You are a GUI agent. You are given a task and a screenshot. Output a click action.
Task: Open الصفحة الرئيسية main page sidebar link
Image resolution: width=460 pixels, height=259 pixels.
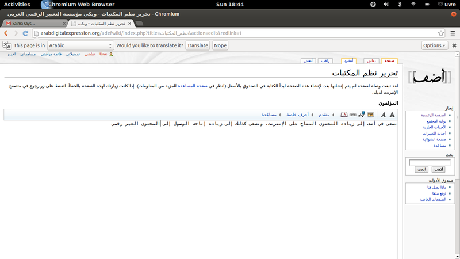434,115
